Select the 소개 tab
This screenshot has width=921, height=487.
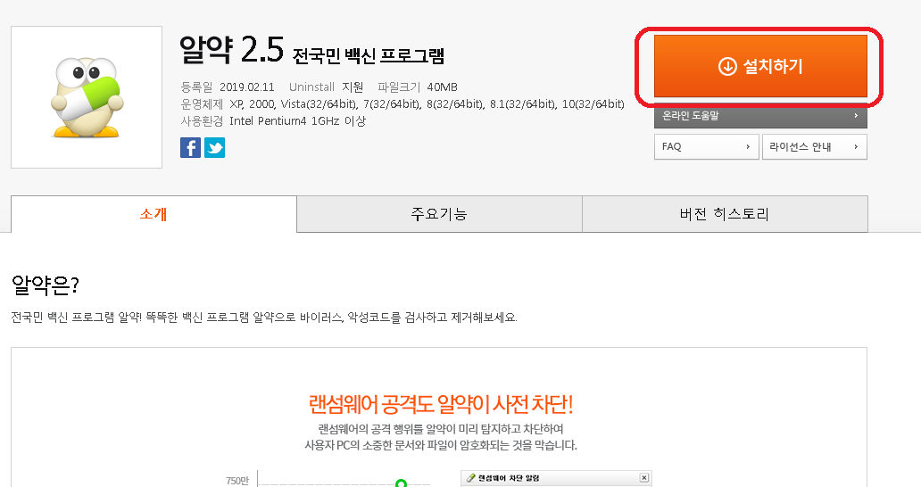click(153, 214)
